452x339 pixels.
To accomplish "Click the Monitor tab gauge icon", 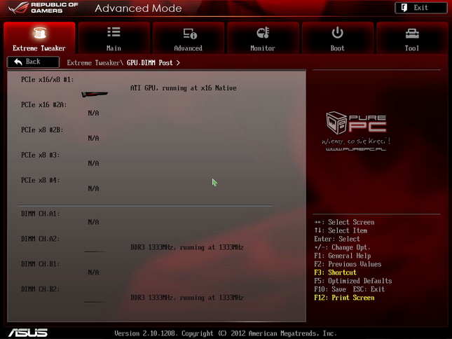I will pyautogui.click(x=263, y=33).
